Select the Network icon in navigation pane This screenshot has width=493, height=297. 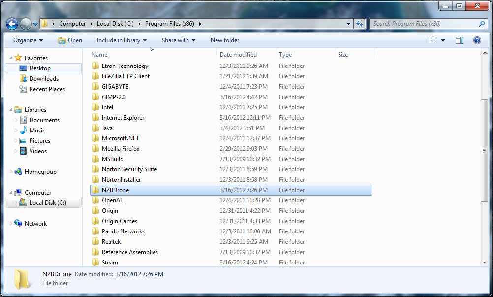(x=18, y=224)
